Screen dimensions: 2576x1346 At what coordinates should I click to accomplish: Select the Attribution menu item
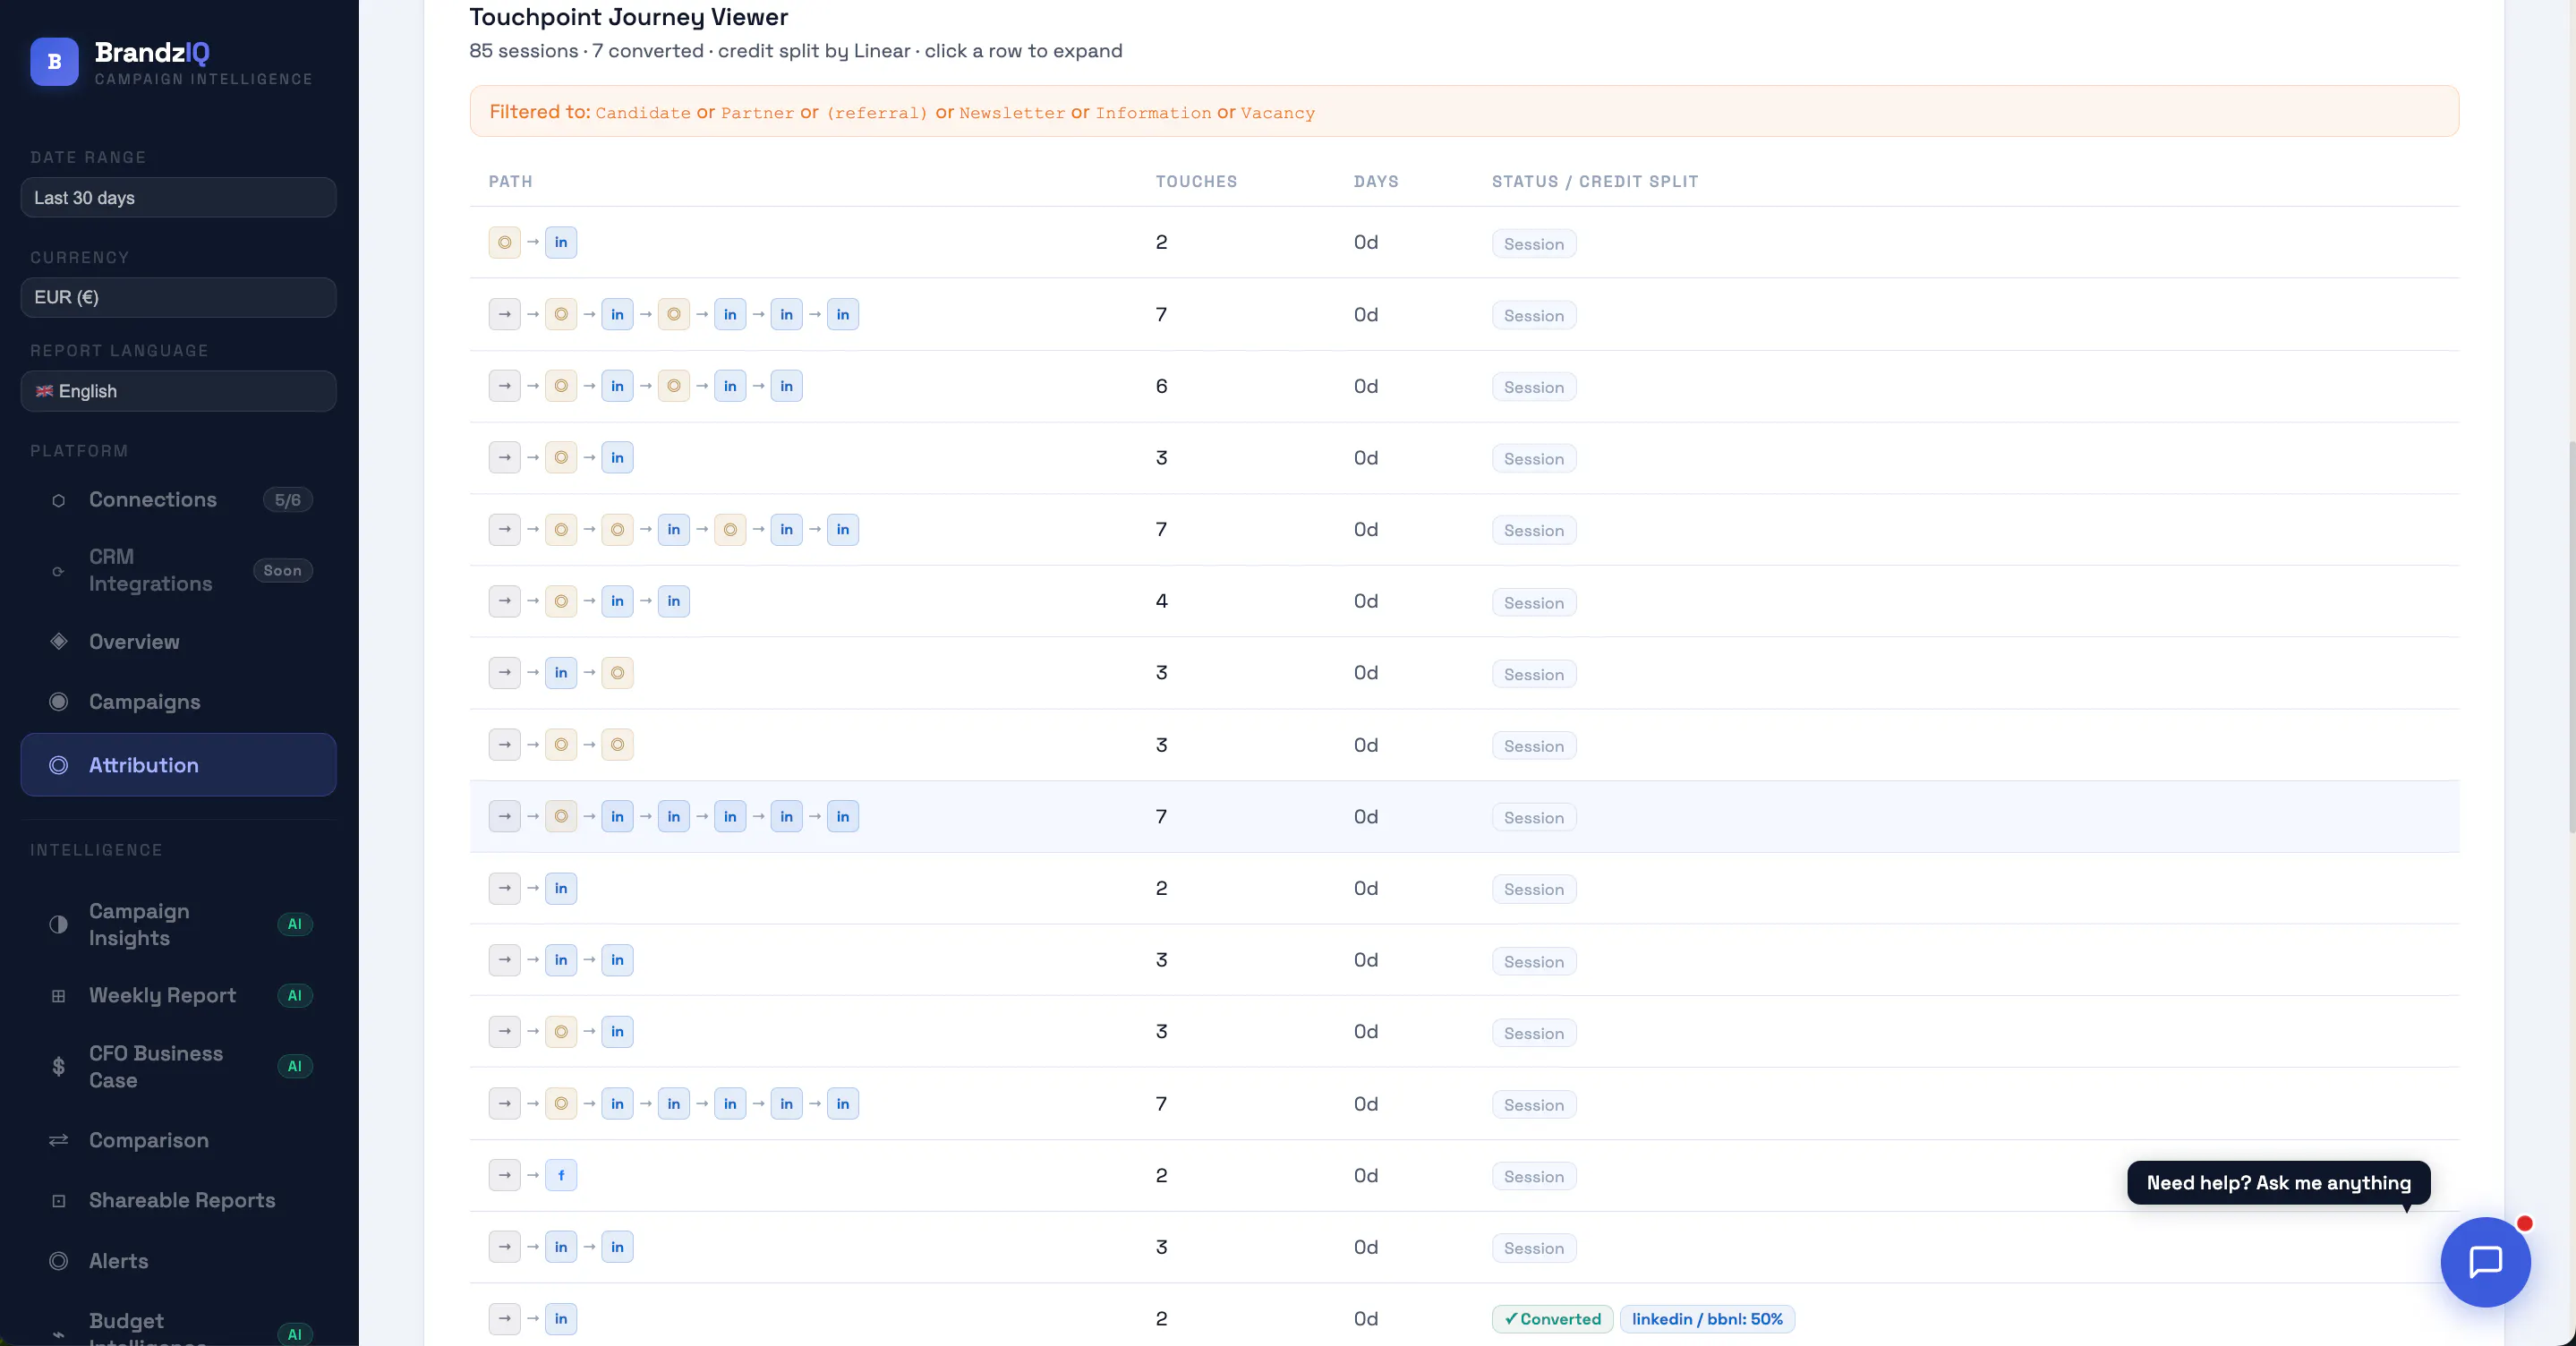point(178,765)
